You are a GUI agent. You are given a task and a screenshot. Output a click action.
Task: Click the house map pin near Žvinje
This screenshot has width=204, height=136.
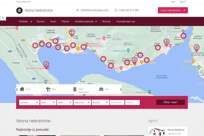pyautogui.click(x=46, y=65)
